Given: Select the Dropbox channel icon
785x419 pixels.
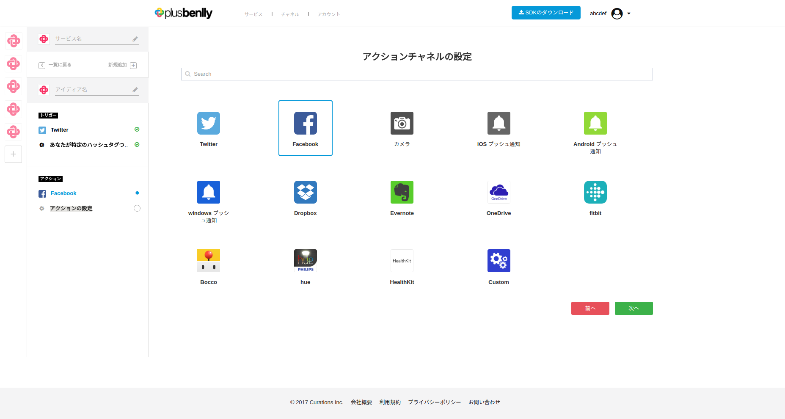Looking at the screenshot, I should tap(306, 192).
